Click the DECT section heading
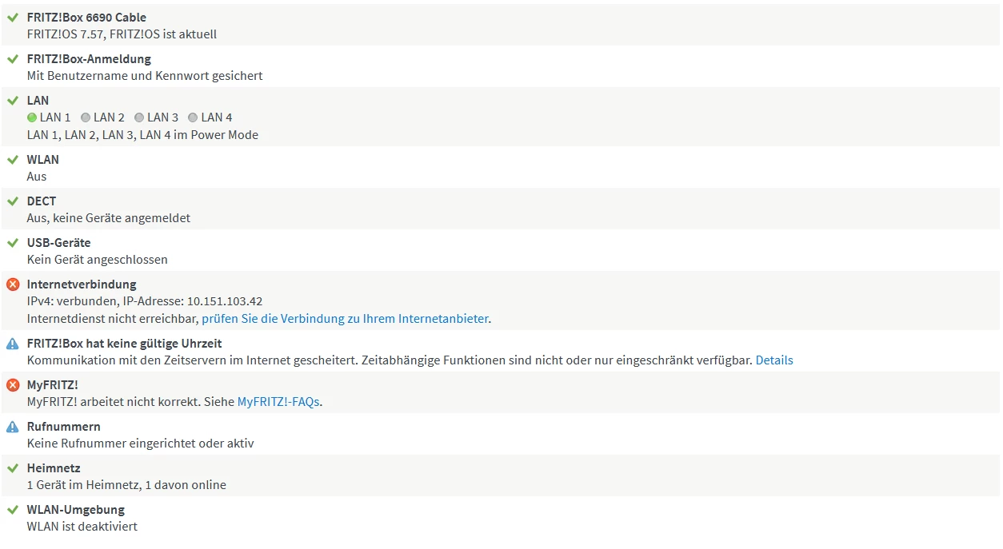 point(42,201)
